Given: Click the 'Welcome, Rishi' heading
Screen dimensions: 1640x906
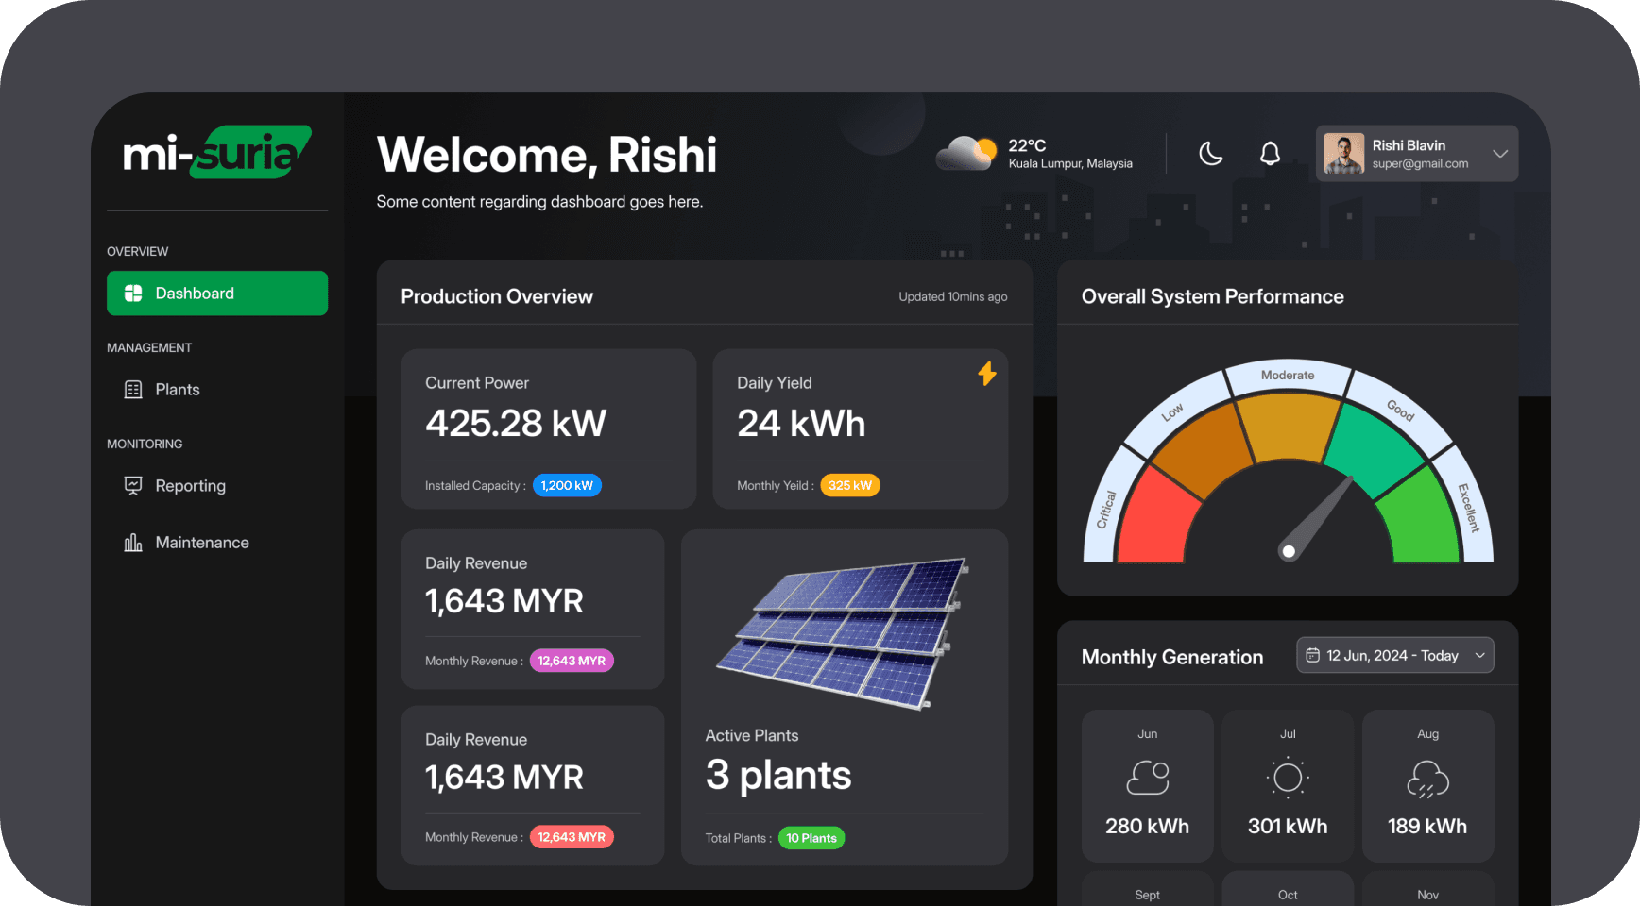Looking at the screenshot, I should [x=547, y=155].
